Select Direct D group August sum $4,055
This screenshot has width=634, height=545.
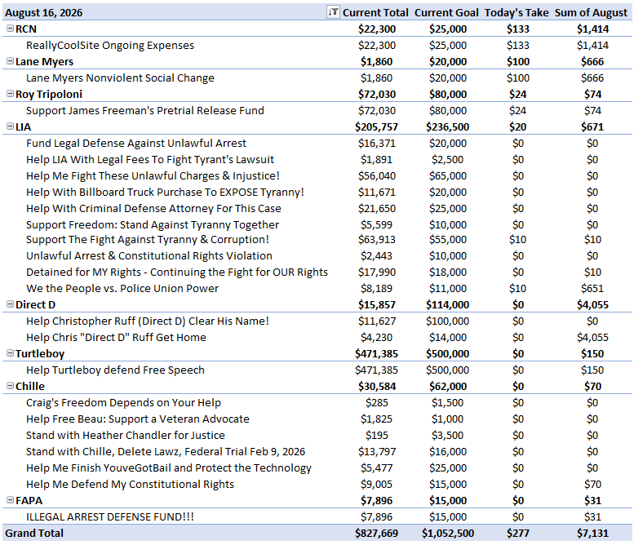(592, 305)
